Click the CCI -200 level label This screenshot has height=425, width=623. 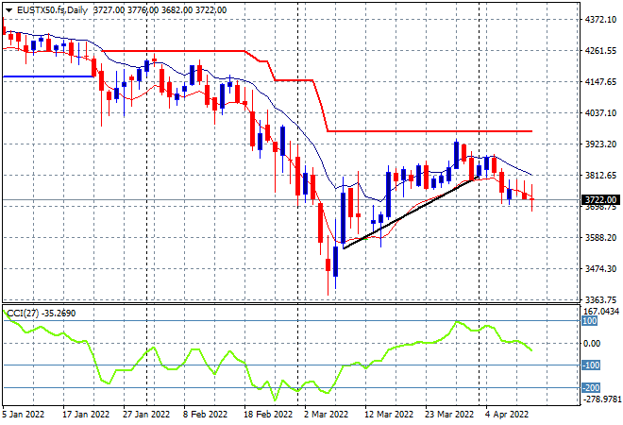click(x=590, y=387)
